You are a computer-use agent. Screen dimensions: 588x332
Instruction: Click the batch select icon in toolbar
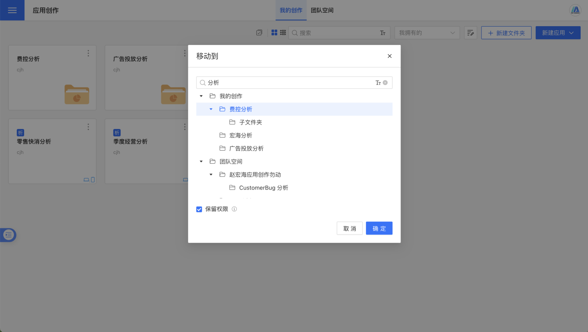pyautogui.click(x=259, y=33)
